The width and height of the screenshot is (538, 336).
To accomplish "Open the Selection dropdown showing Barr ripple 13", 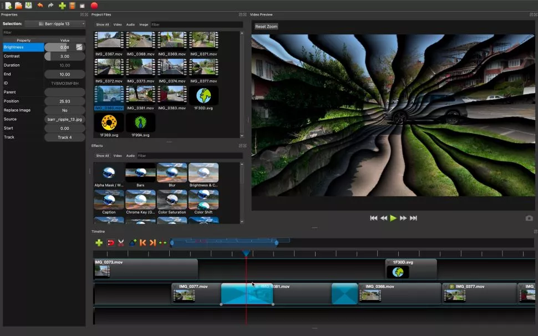I will point(55,24).
